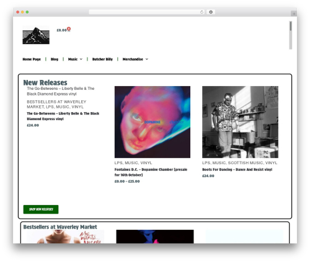Go to the Home Page menu item
310x262 pixels.
(x=32, y=59)
